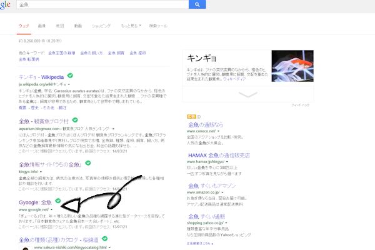Open 検索ツール options
This screenshot has width=375, height=250.
click(158, 26)
